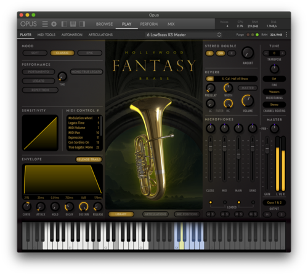
Task: Click the Reverb HC filter knob
Action: click(228, 103)
